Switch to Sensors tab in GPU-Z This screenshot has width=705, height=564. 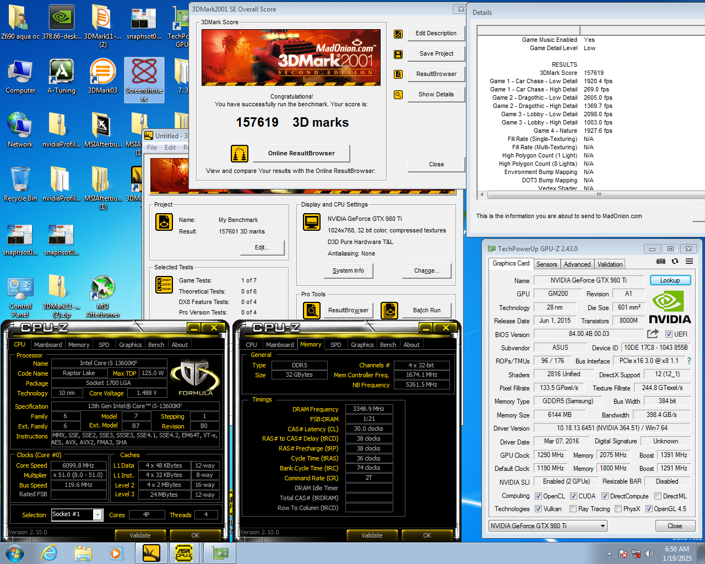546,264
